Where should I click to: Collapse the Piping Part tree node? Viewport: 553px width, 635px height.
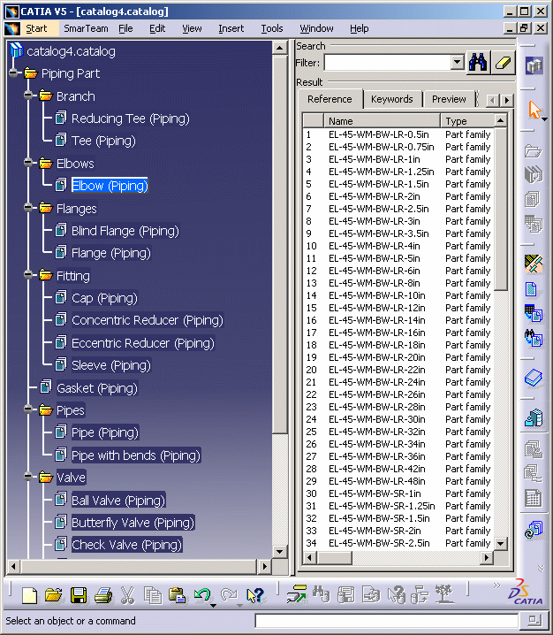[14, 73]
